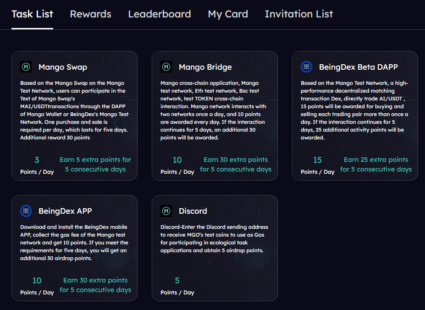Open the Mango Swap task title
The image size is (425, 310).
63,67
